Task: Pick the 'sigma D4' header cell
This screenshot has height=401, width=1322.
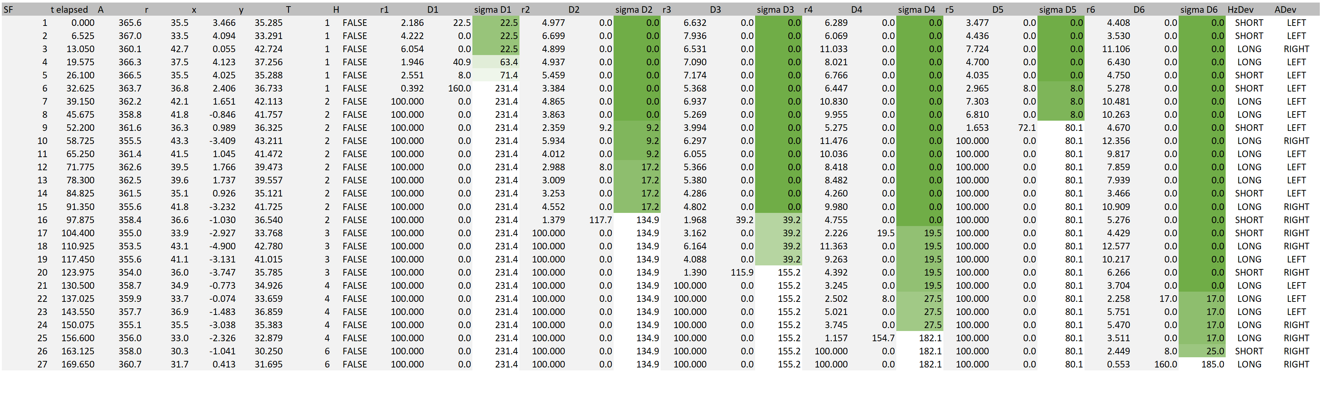Action: (917, 10)
